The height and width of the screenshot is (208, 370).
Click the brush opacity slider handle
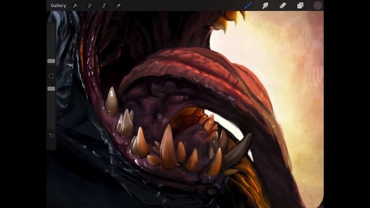51,88
